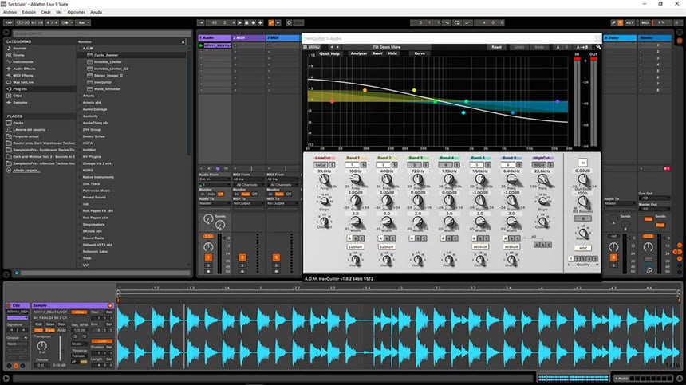Open track 3 MIDI To No Output dropdown
Viewport: 686px width, 385px height.
pos(282,203)
